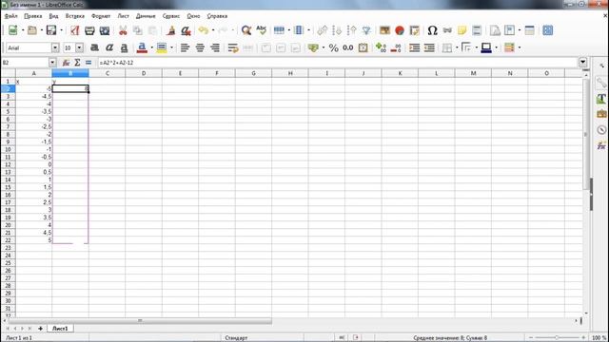Click the equals Function button
Viewport: 609px width, 342px height.
[88, 63]
